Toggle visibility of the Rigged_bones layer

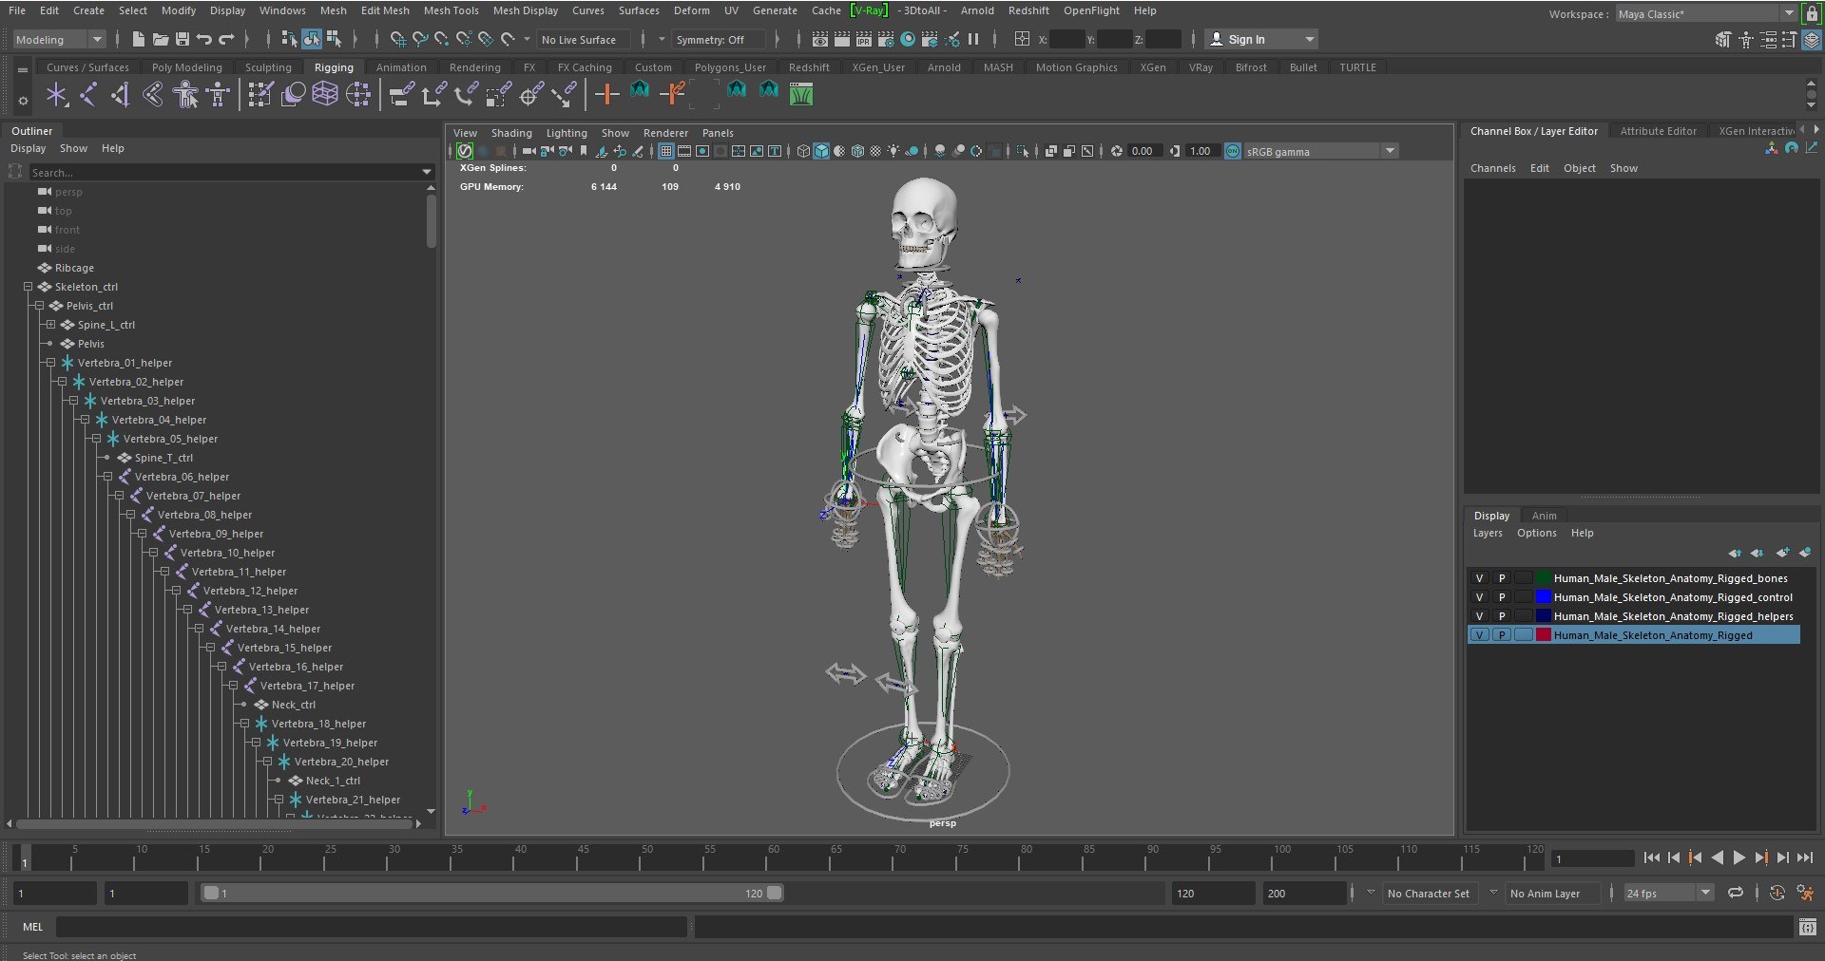click(1479, 578)
